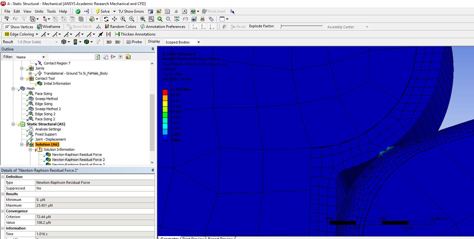Open the Tags icon in toolbar
The image size is (474, 239).
(x=211, y=19)
